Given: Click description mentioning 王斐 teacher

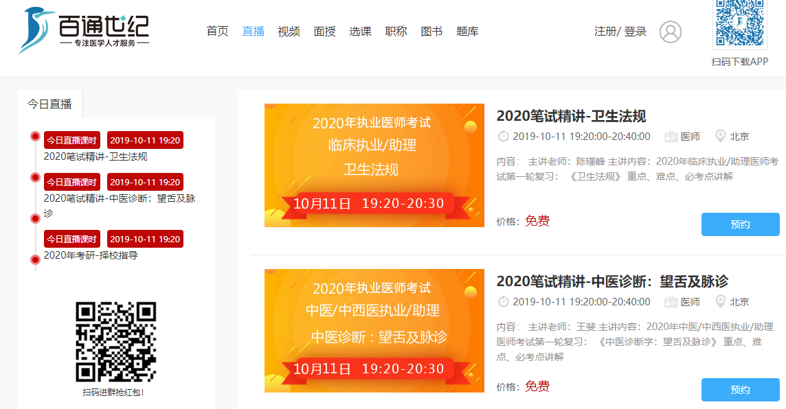Looking at the screenshot, I should [635, 342].
